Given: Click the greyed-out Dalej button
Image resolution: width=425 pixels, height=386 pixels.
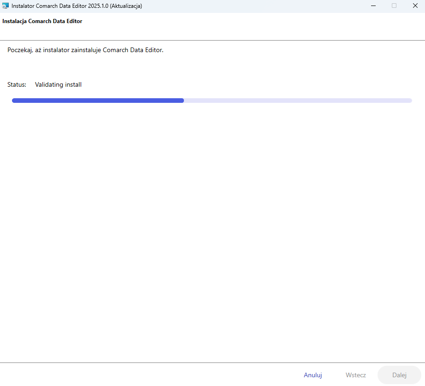Looking at the screenshot, I should click(x=399, y=375).
